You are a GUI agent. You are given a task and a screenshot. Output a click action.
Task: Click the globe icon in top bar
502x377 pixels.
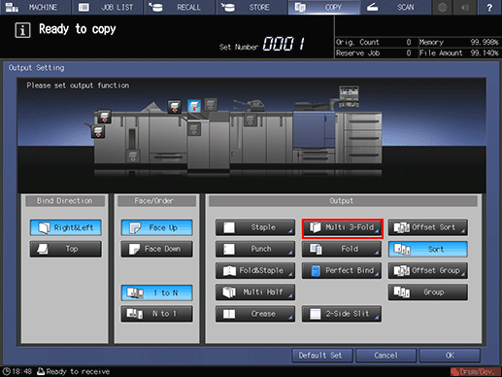[x=442, y=7]
